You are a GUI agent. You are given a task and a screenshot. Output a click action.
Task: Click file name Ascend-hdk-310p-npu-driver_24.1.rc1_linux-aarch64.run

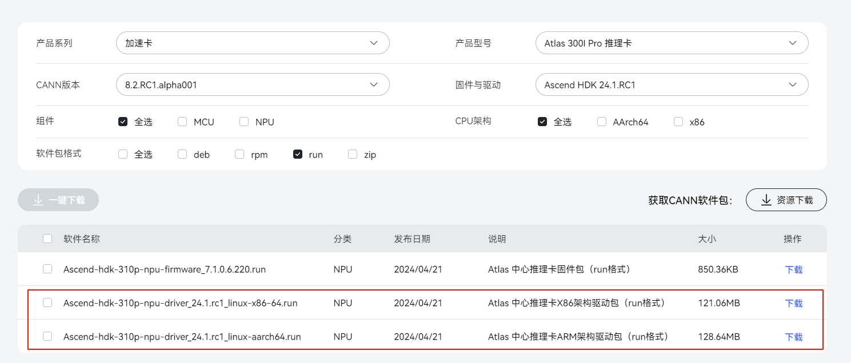(x=182, y=337)
